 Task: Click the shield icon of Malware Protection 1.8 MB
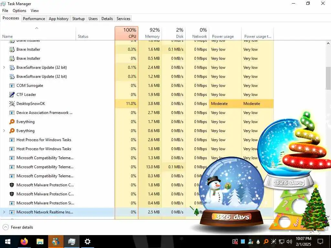click(x=12, y=185)
